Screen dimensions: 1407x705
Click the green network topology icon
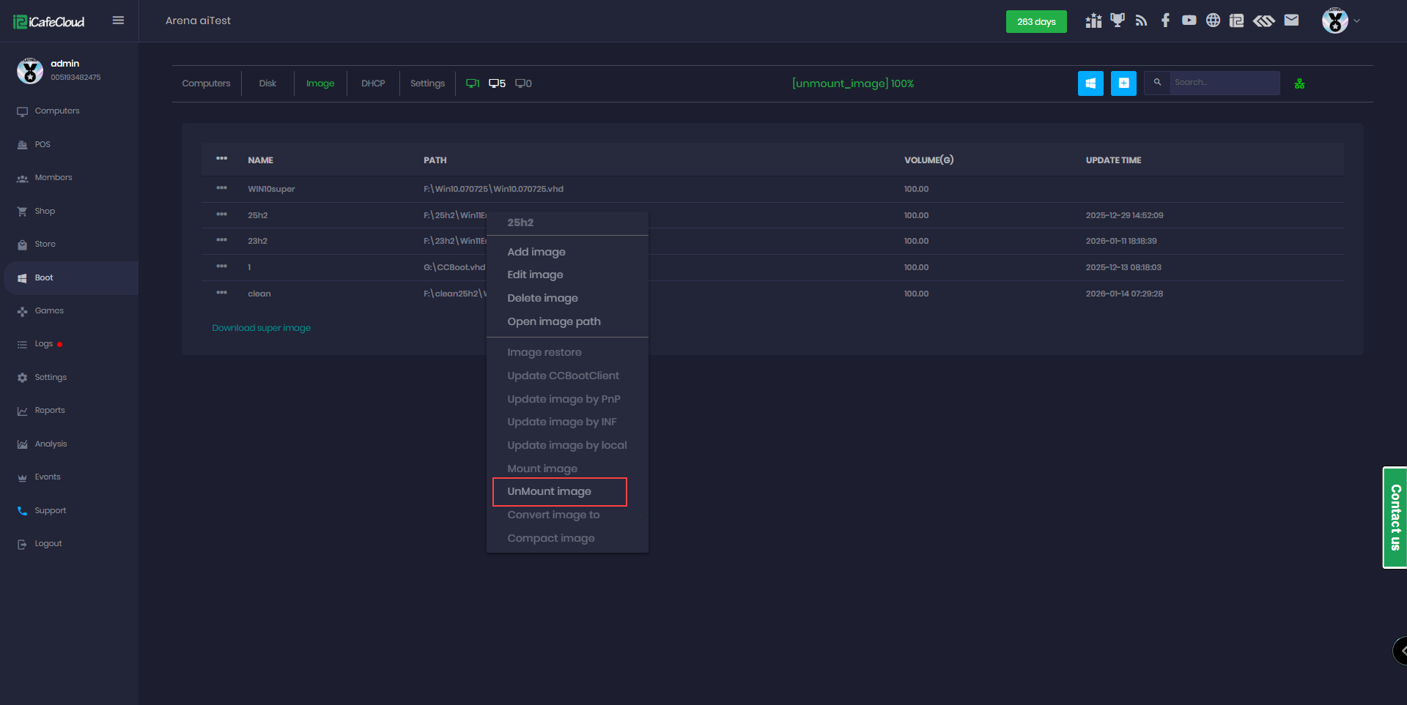tap(1299, 84)
